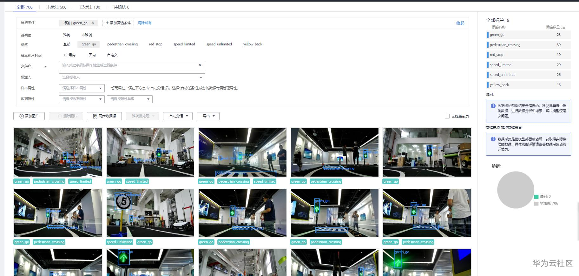The image size is (579, 276).
Task: Select red_stop in the 全部标签 list
Action: [x=529, y=55]
